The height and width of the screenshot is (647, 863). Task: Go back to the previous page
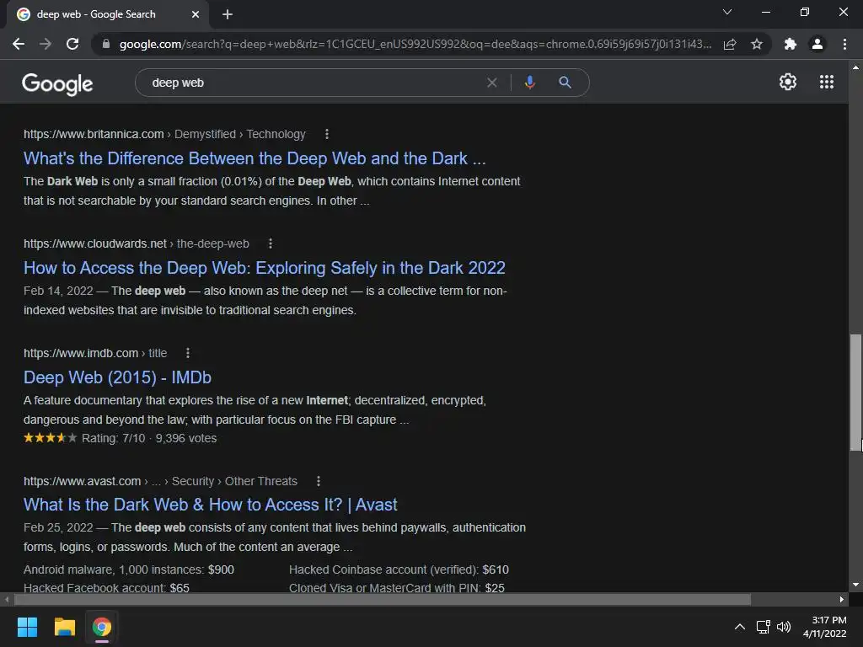coord(19,44)
